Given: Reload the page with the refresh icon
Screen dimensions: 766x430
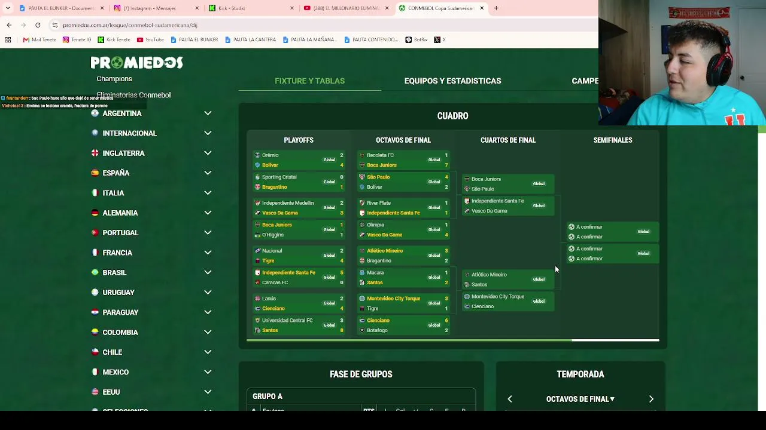Looking at the screenshot, I should click(x=38, y=25).
